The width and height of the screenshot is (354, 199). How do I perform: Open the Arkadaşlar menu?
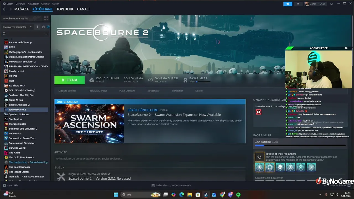33,4
